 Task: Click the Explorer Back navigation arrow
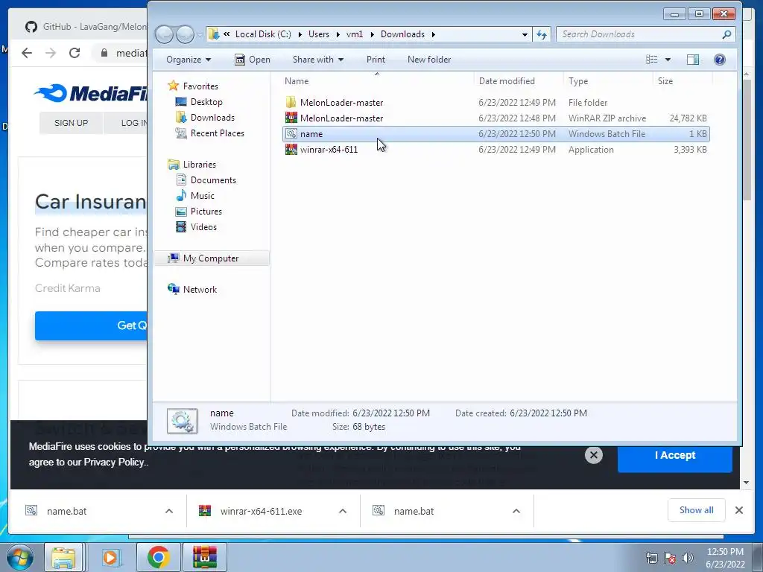(x=165, y=34)
